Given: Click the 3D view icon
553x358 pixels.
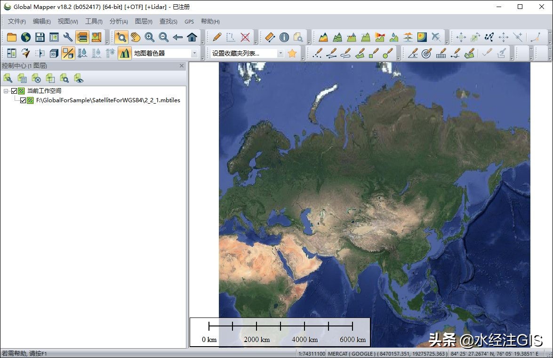Looking at the screenshot, I should pyautogui.click(x=54, y=53).
